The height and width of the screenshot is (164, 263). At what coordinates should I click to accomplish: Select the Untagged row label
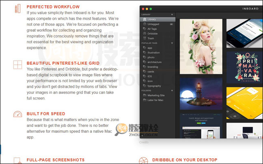[153, 24]
